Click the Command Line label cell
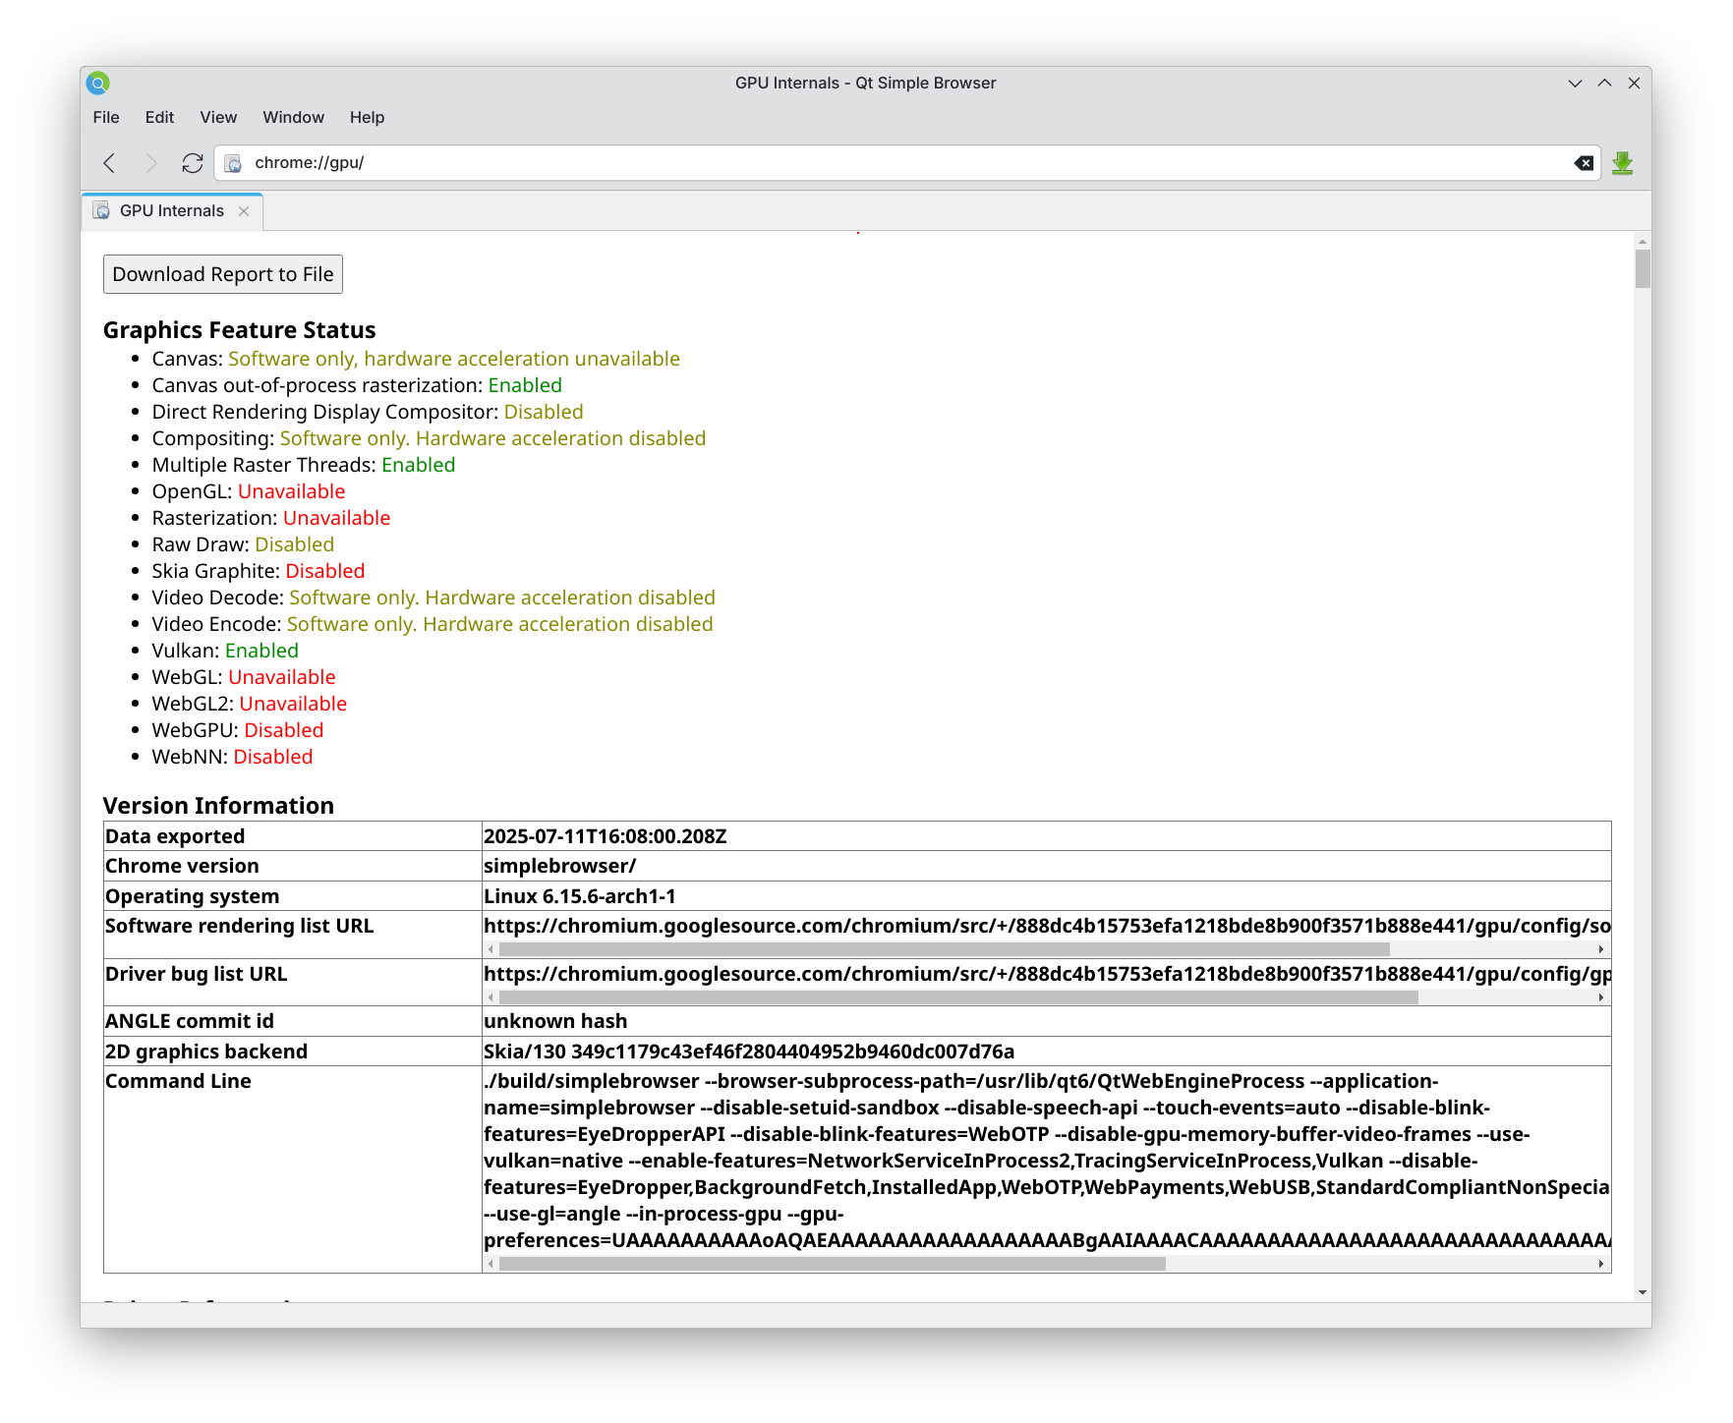 [292, 1169]
